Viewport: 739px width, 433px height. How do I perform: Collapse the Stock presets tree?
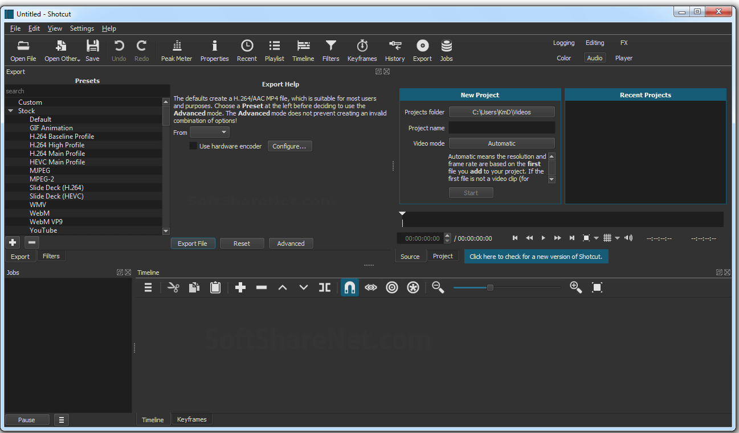tap(10, 111)
